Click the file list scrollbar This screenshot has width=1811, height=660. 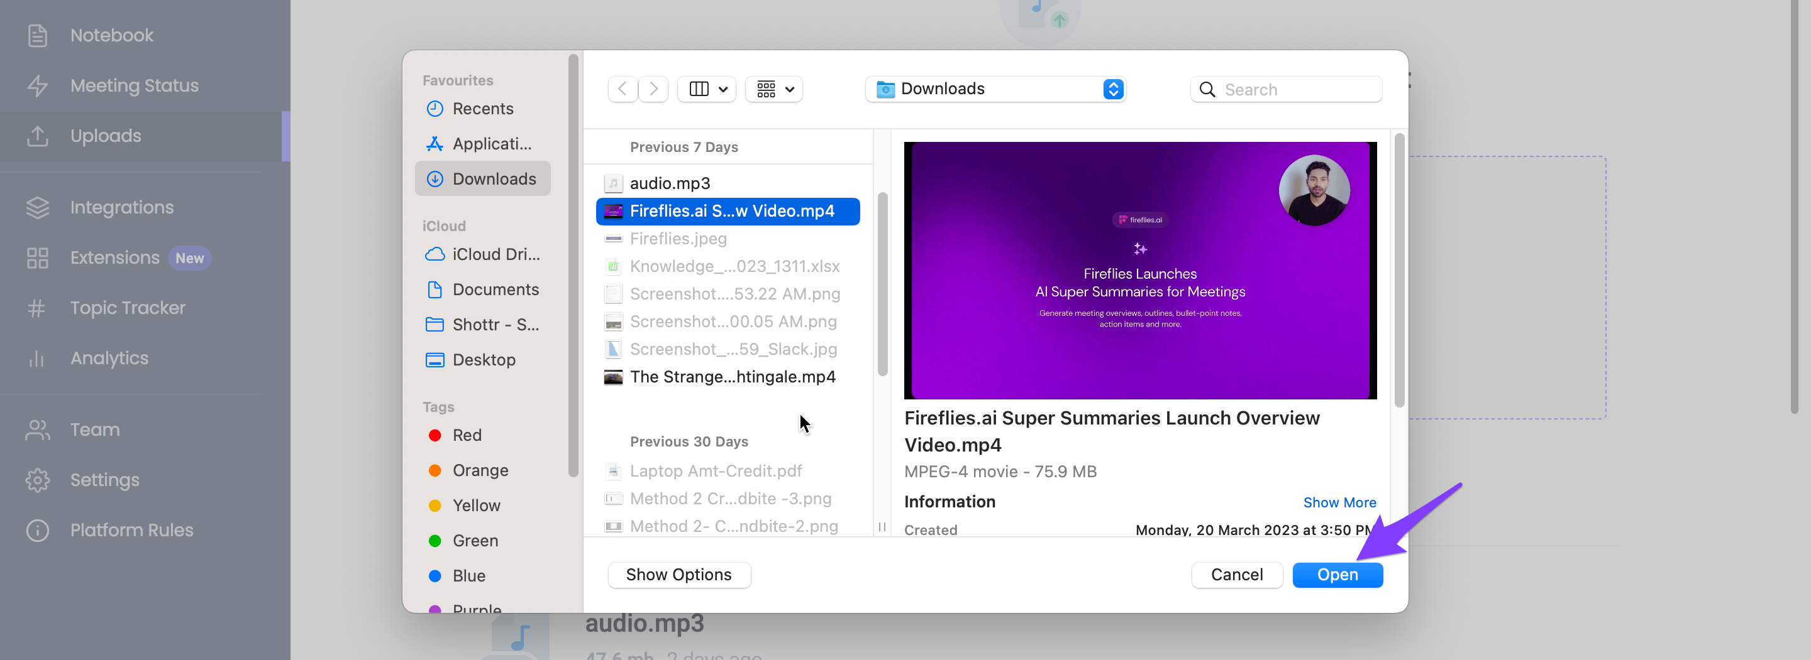(882, 284)
